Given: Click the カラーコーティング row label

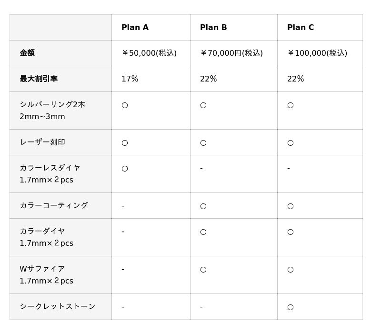Looking at the screenshot, I should (54, 206).
